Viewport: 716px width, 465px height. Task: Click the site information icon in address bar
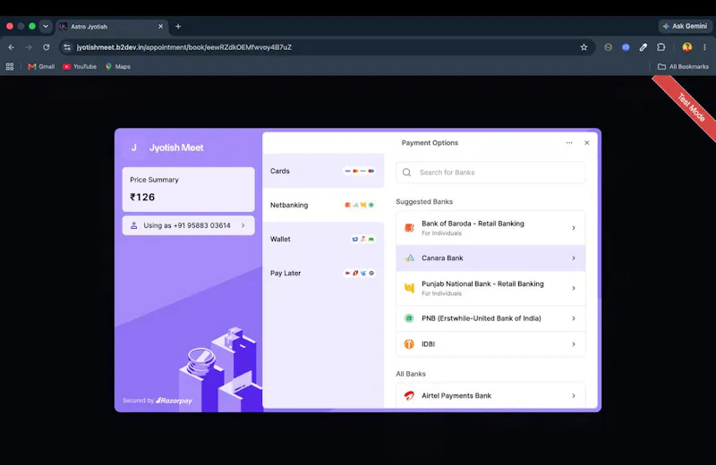[67, 47]
